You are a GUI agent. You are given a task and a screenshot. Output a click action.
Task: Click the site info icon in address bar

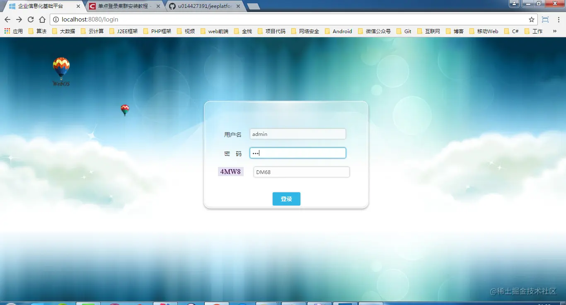pos(56,19)
